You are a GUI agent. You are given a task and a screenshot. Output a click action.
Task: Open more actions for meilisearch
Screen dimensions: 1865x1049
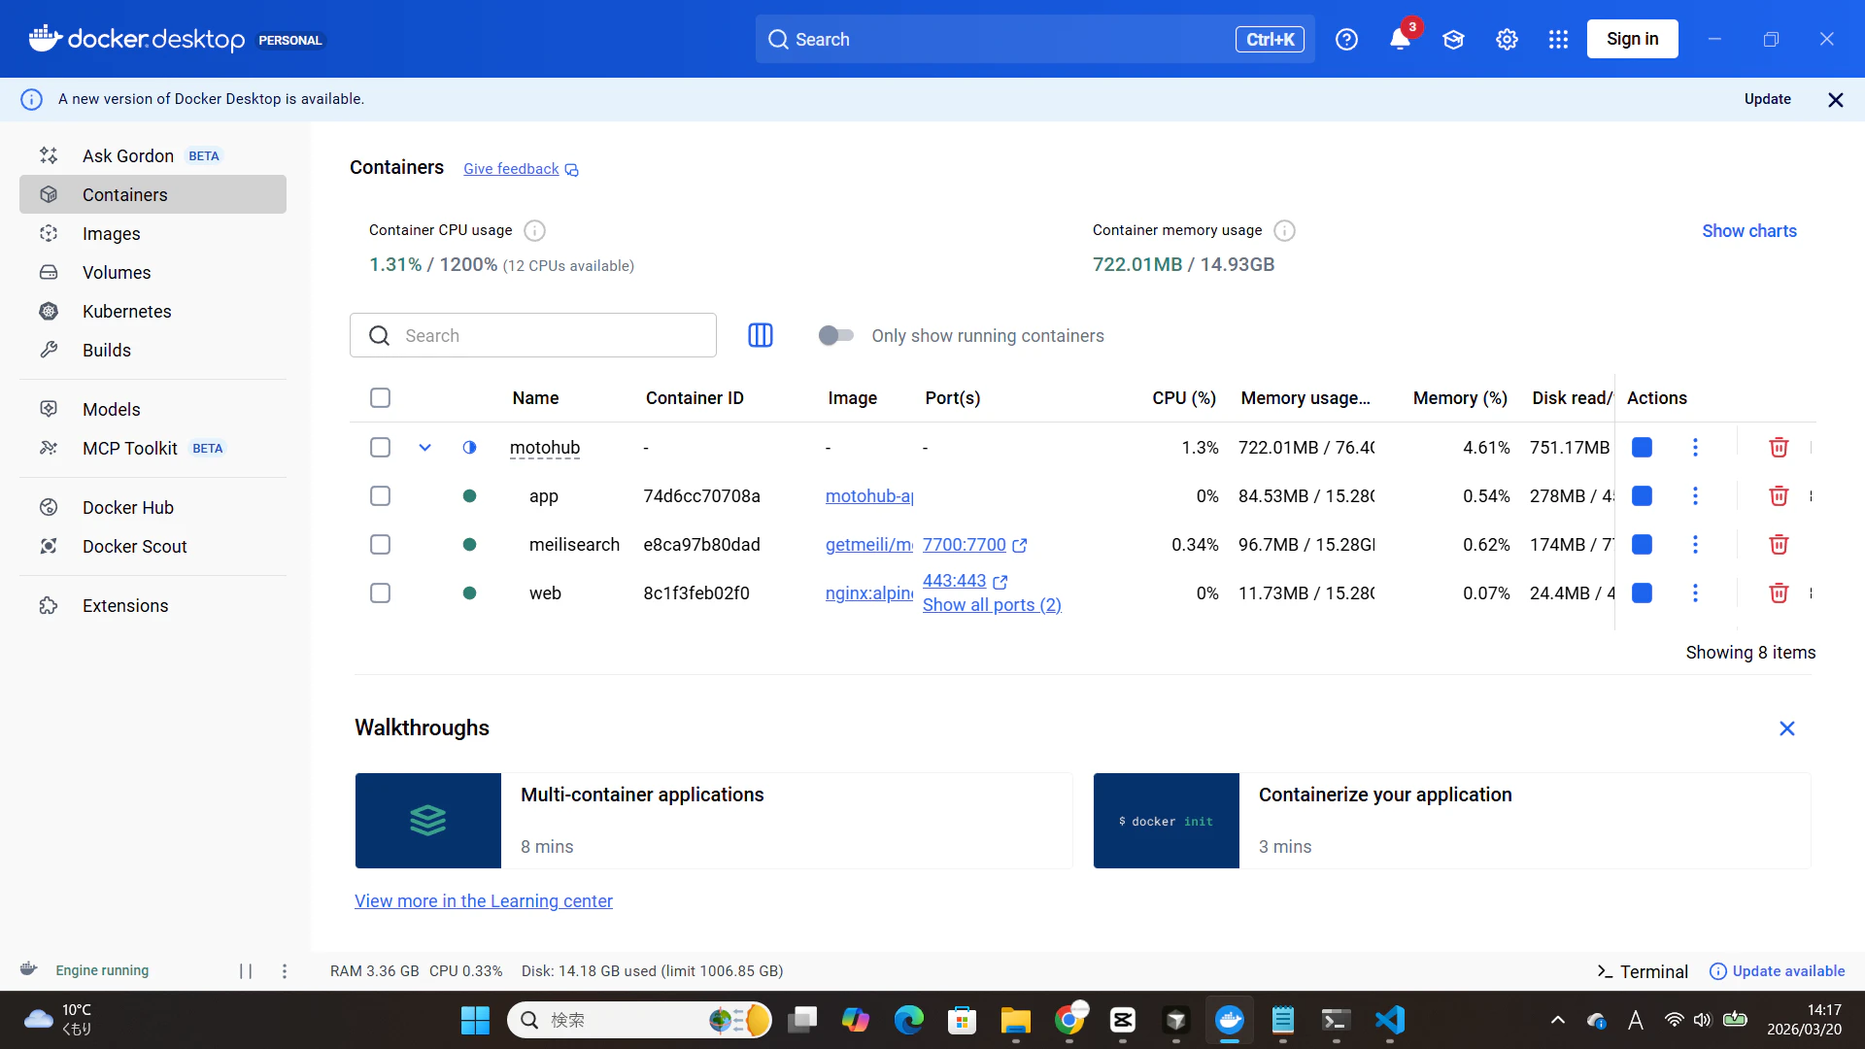[1695, 544]
